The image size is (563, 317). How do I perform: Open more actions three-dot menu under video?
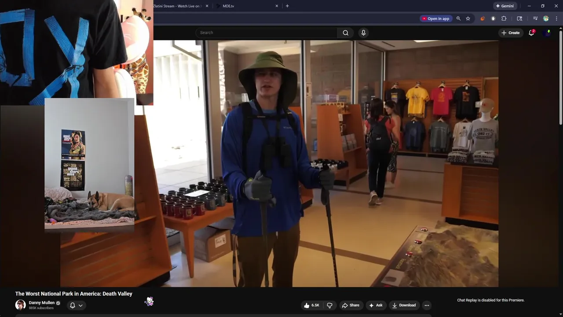pos(427,305)
